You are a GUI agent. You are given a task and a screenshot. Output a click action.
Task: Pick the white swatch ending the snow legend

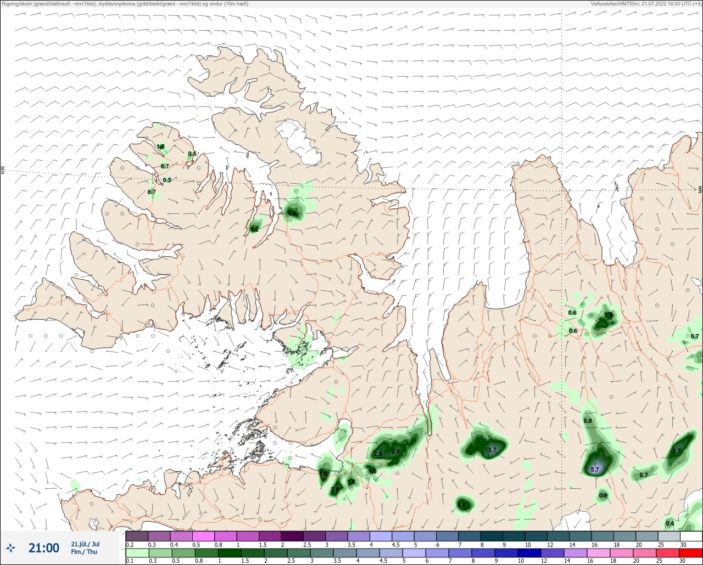point(690,536)
